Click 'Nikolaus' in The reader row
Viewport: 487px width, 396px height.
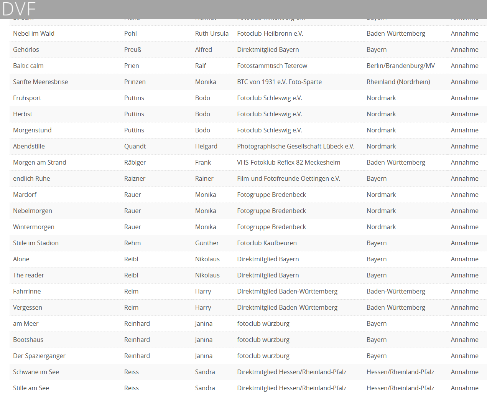click(207, 275)
